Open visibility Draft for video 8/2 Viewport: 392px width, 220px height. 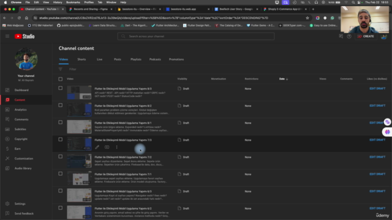coord(183,106)
